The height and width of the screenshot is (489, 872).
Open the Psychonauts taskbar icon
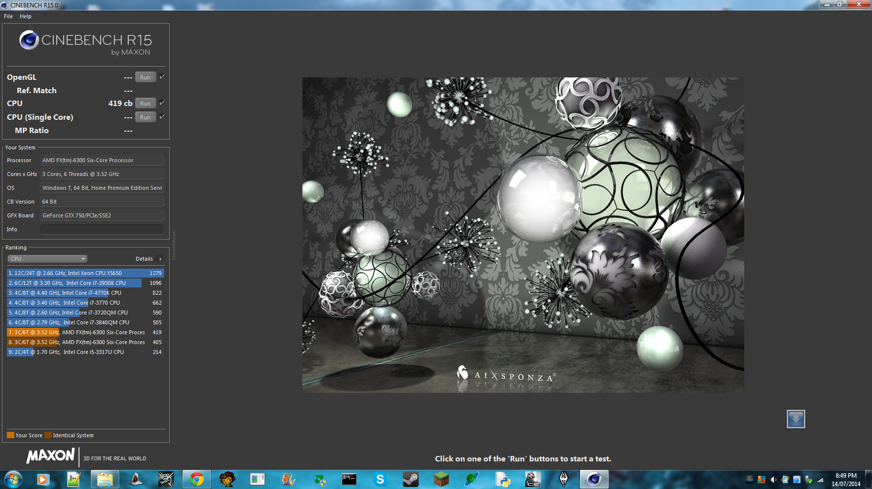coord(227,479)
